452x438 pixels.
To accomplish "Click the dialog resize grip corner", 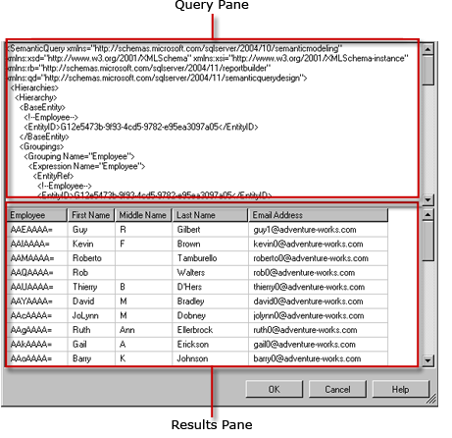I will click(431, 399).
